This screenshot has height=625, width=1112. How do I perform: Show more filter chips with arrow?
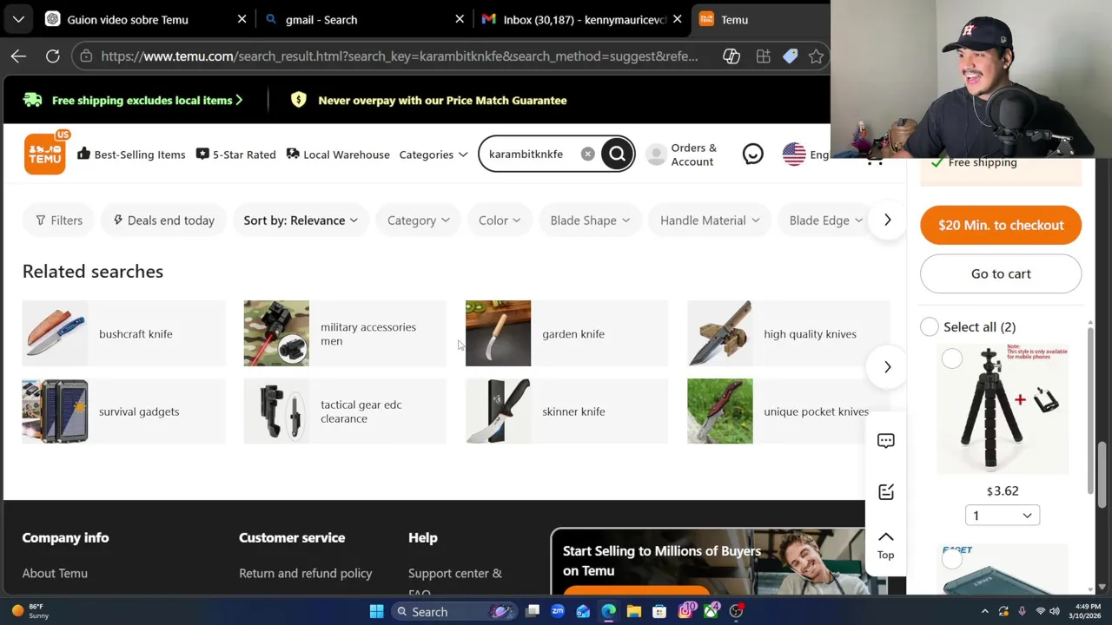[x=887, y=220]
